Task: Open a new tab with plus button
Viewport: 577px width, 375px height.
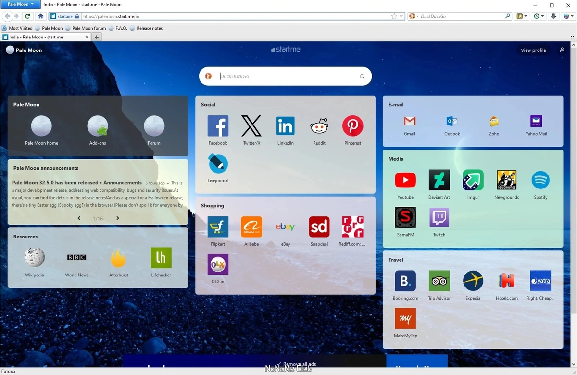Action: [x=97, y=37]
